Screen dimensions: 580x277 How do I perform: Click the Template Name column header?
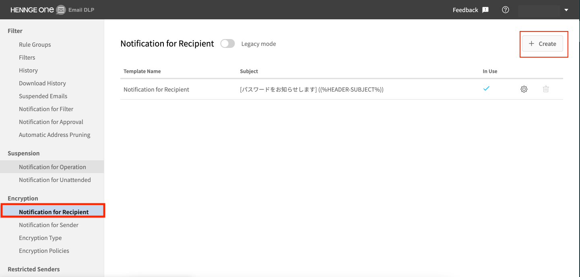point(142,71)
